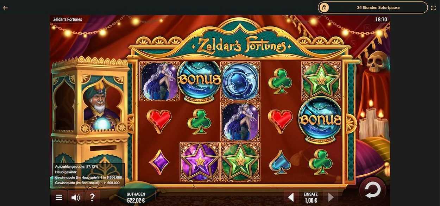Click the Guthaben balance display
The width and height of the screenshot is (440, 206).
click(136, 198)
